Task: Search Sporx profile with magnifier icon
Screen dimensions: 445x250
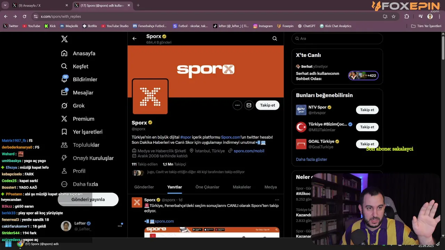Action: pos(275,39)
